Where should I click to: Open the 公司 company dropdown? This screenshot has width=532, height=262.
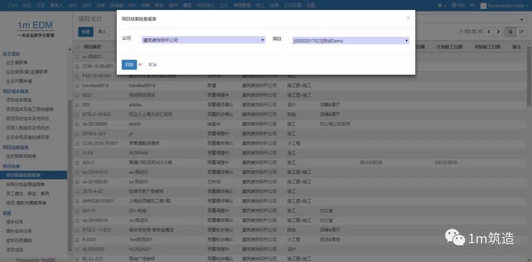[203, 40]
